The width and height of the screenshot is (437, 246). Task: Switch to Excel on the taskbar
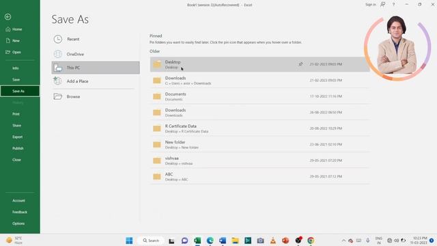point(197,241)
